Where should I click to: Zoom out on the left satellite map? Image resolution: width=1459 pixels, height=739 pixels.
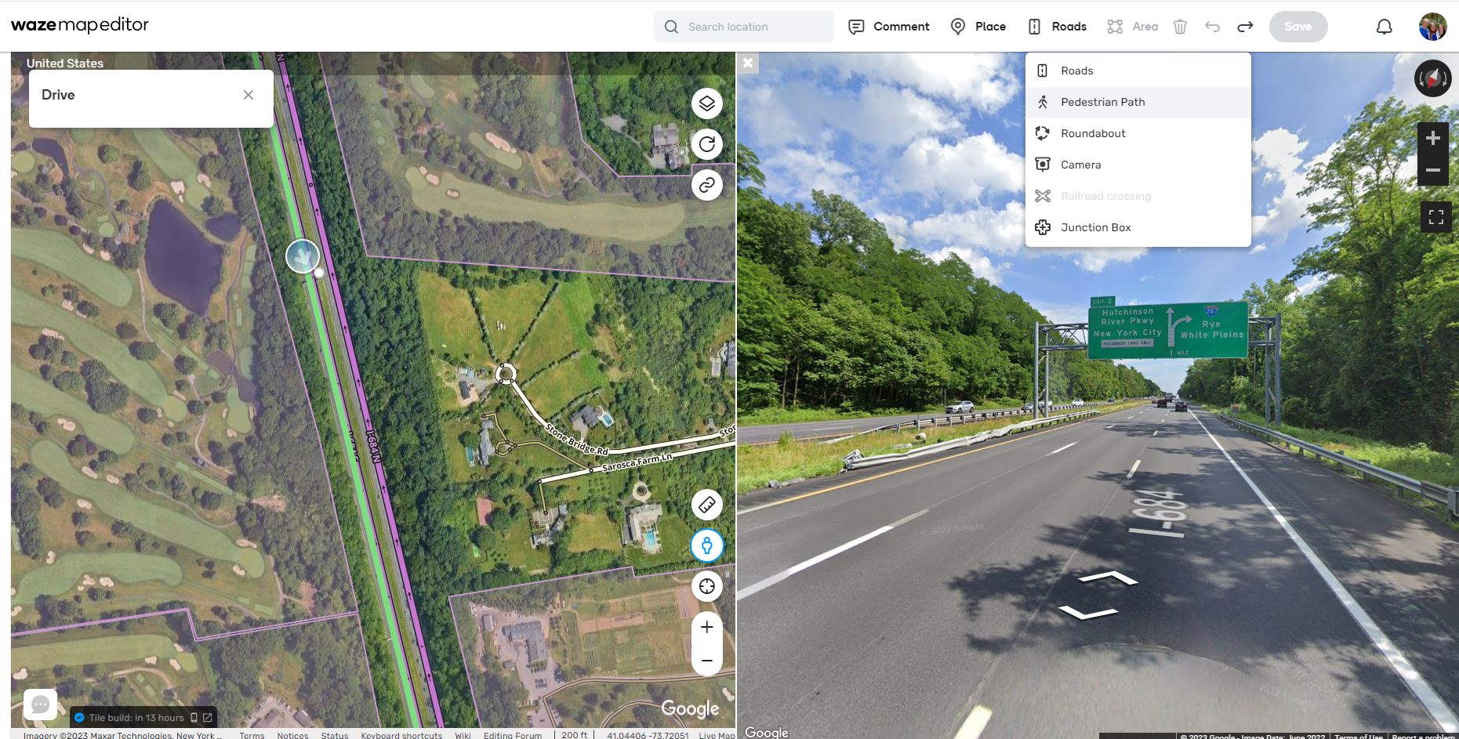[706, 661]
